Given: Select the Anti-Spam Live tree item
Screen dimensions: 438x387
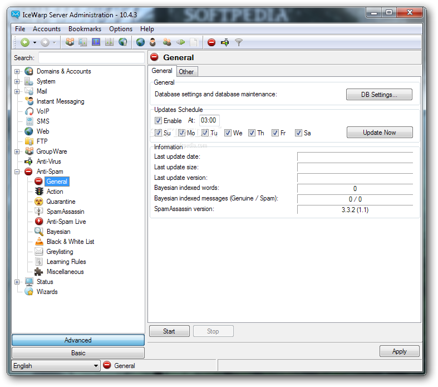Looking at the screenshot, I should 66,222.
